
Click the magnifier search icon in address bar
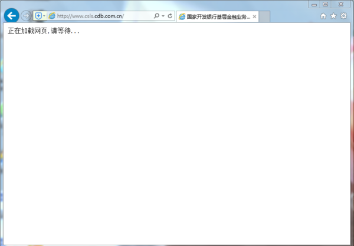tap(156, 16)
